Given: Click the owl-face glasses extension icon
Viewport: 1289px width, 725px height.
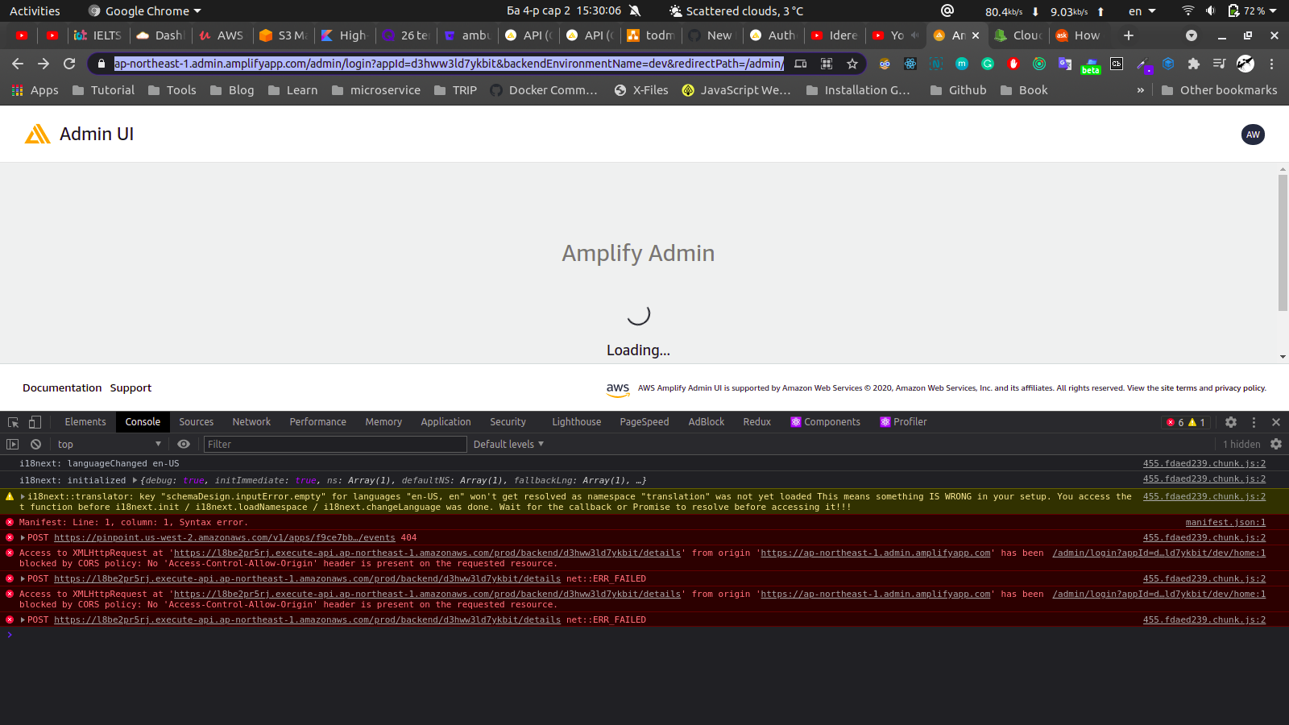Looking at the screenshot, I should (x=885, y=64).
